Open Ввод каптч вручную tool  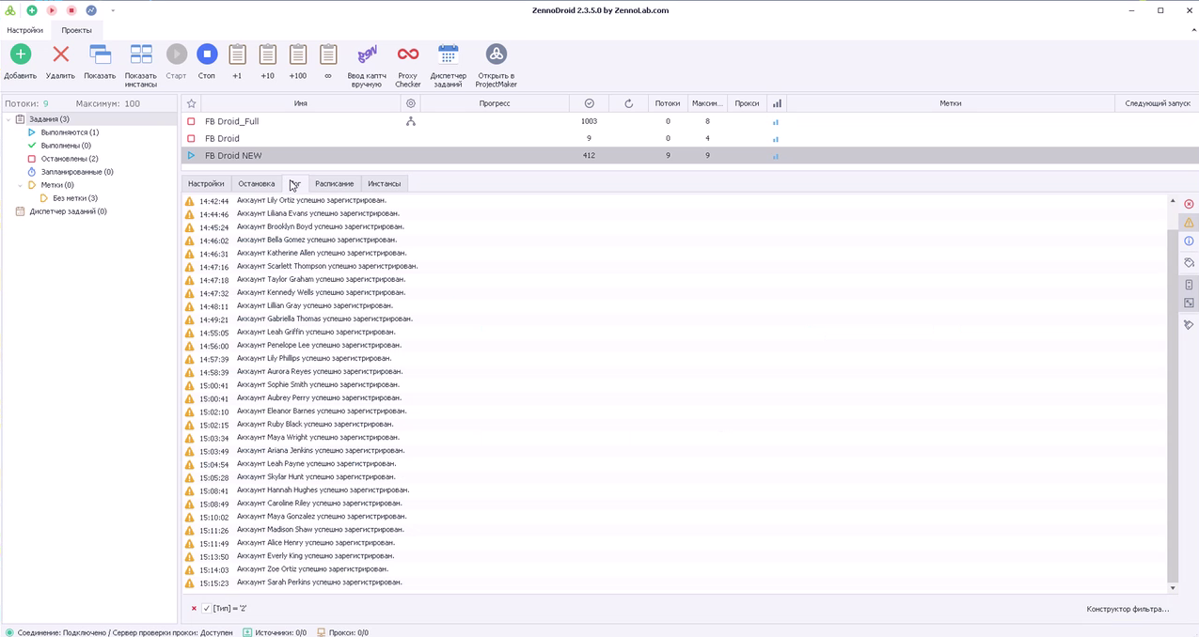(x=367, y=55)
